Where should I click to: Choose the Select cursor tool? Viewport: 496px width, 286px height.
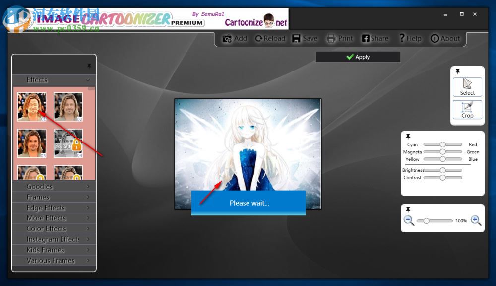(467, 87)
